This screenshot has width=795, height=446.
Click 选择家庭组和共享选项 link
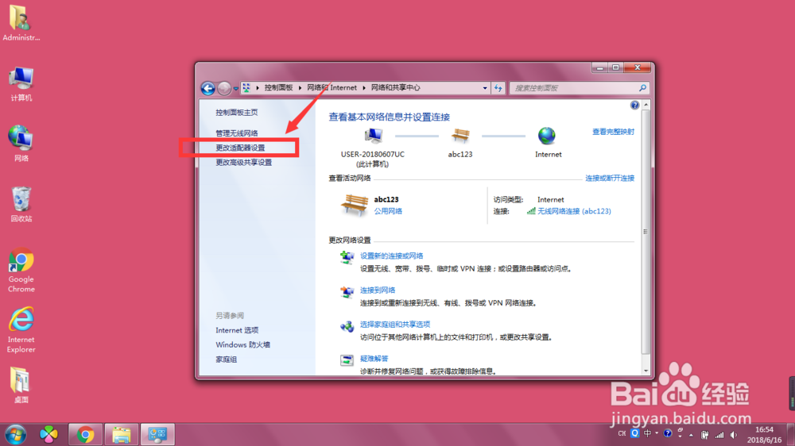click(395, 325)
